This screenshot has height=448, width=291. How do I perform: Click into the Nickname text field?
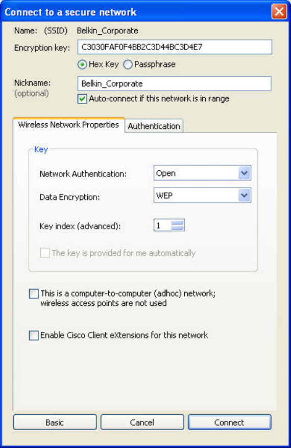[x=174, y=83]
